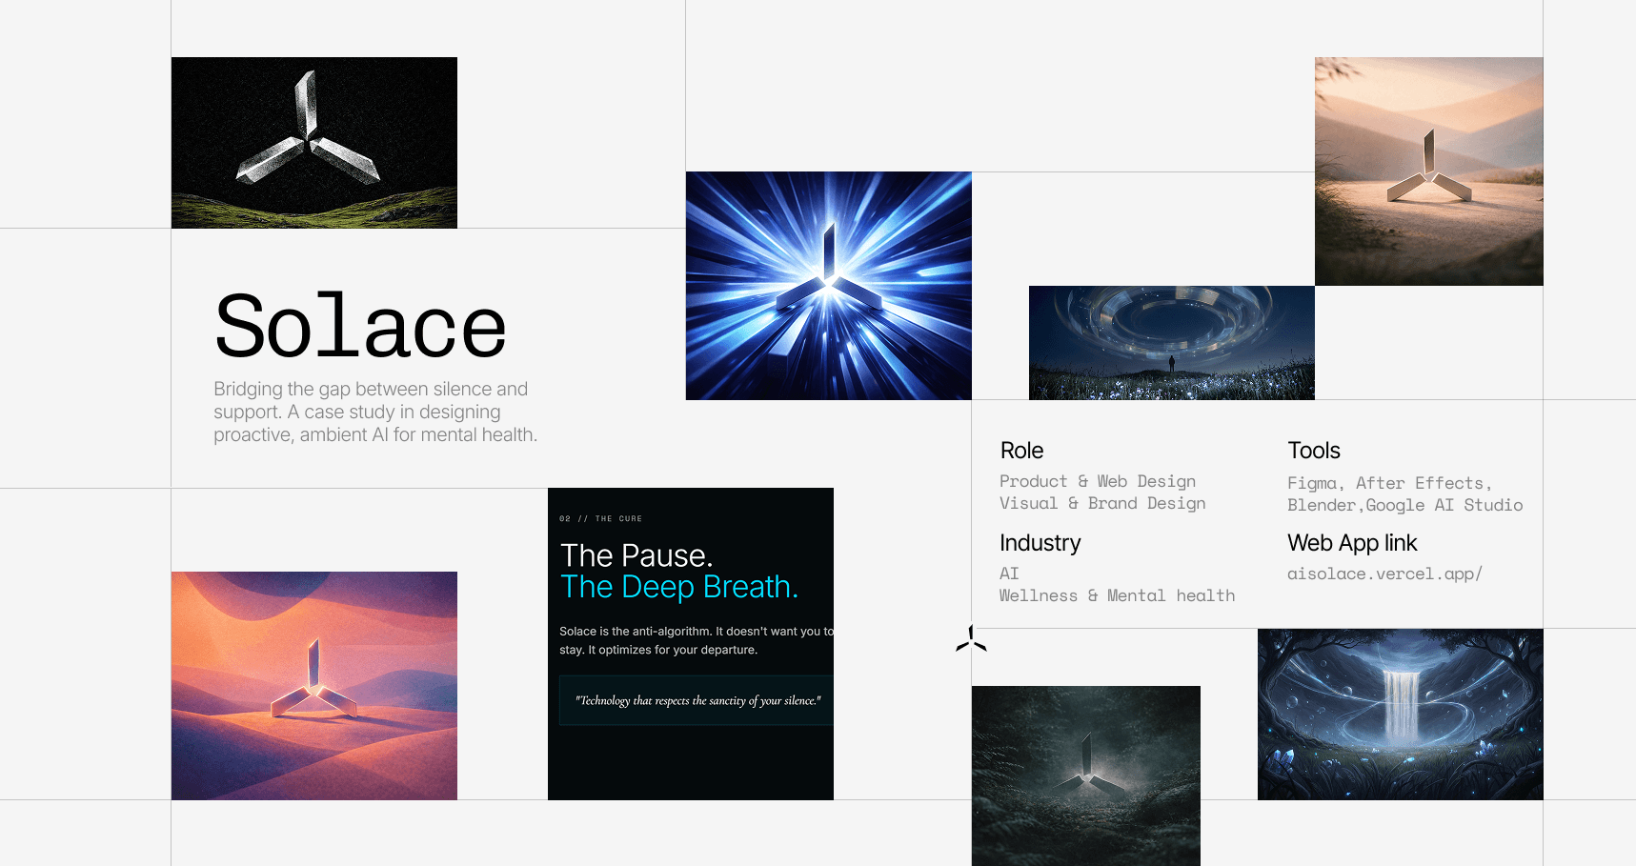Viewport: 1636px width, 866px height.
Task: Click the 'Web App link' heading
Action: click(1352, 543)
